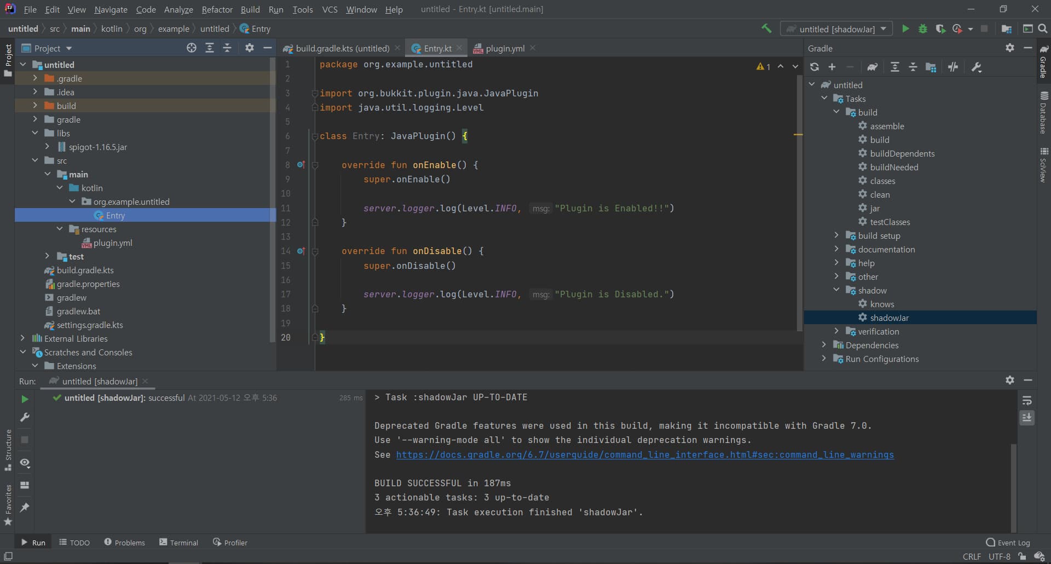Click the Execute Gradle Task elephant icon
Screen dimensions: 1051x564
873,67
